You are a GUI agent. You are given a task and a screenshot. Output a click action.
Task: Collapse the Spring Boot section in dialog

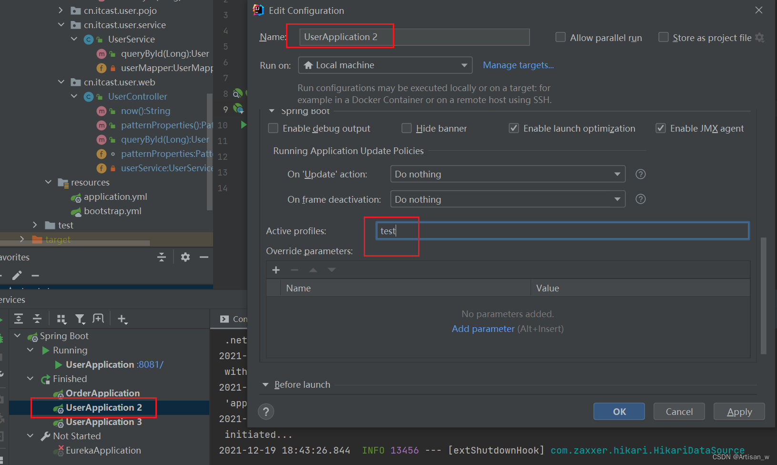click(272, 111)
